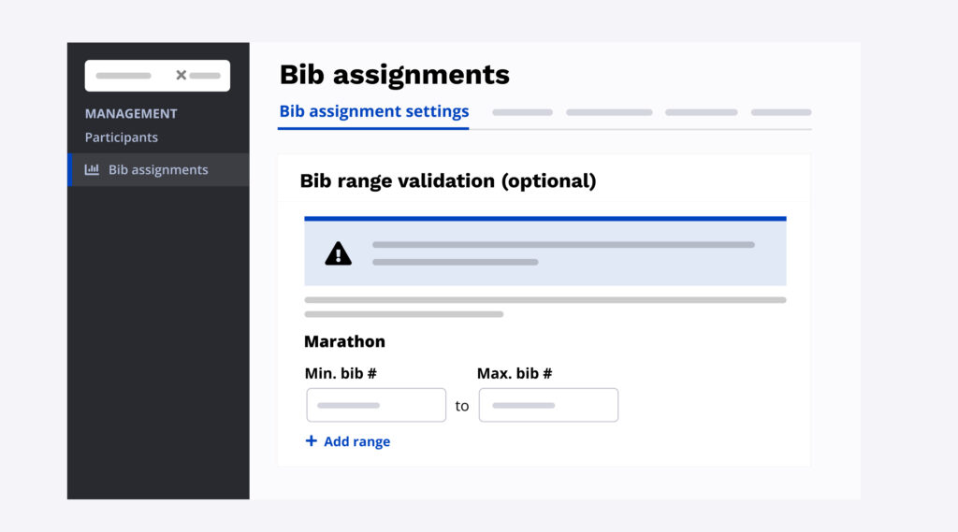Click the MANAGEMENT section heading

131,114
